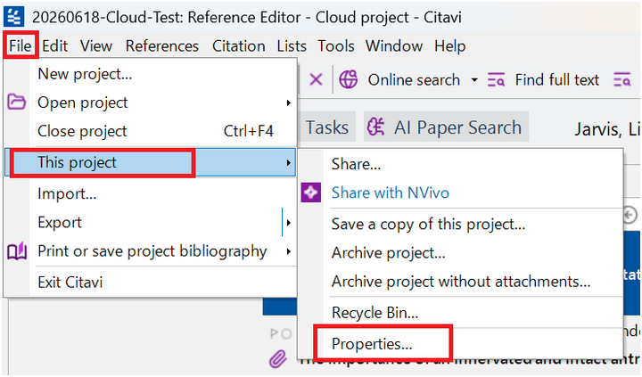
Task: Open the Window menu
Action: coord(394,45)
